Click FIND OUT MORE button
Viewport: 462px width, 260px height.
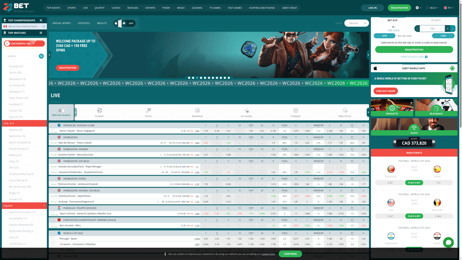click(x=386, y=91)
